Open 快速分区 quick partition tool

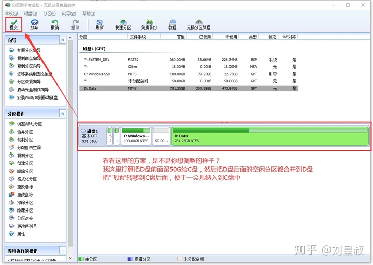coord(123,24)
